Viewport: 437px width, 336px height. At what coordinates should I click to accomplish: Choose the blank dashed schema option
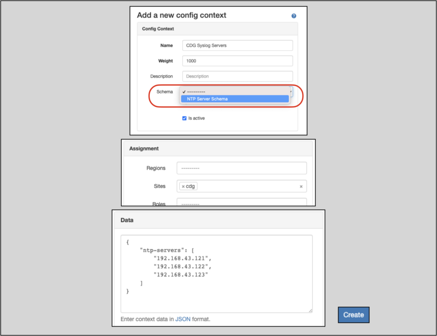coord(235,92)
